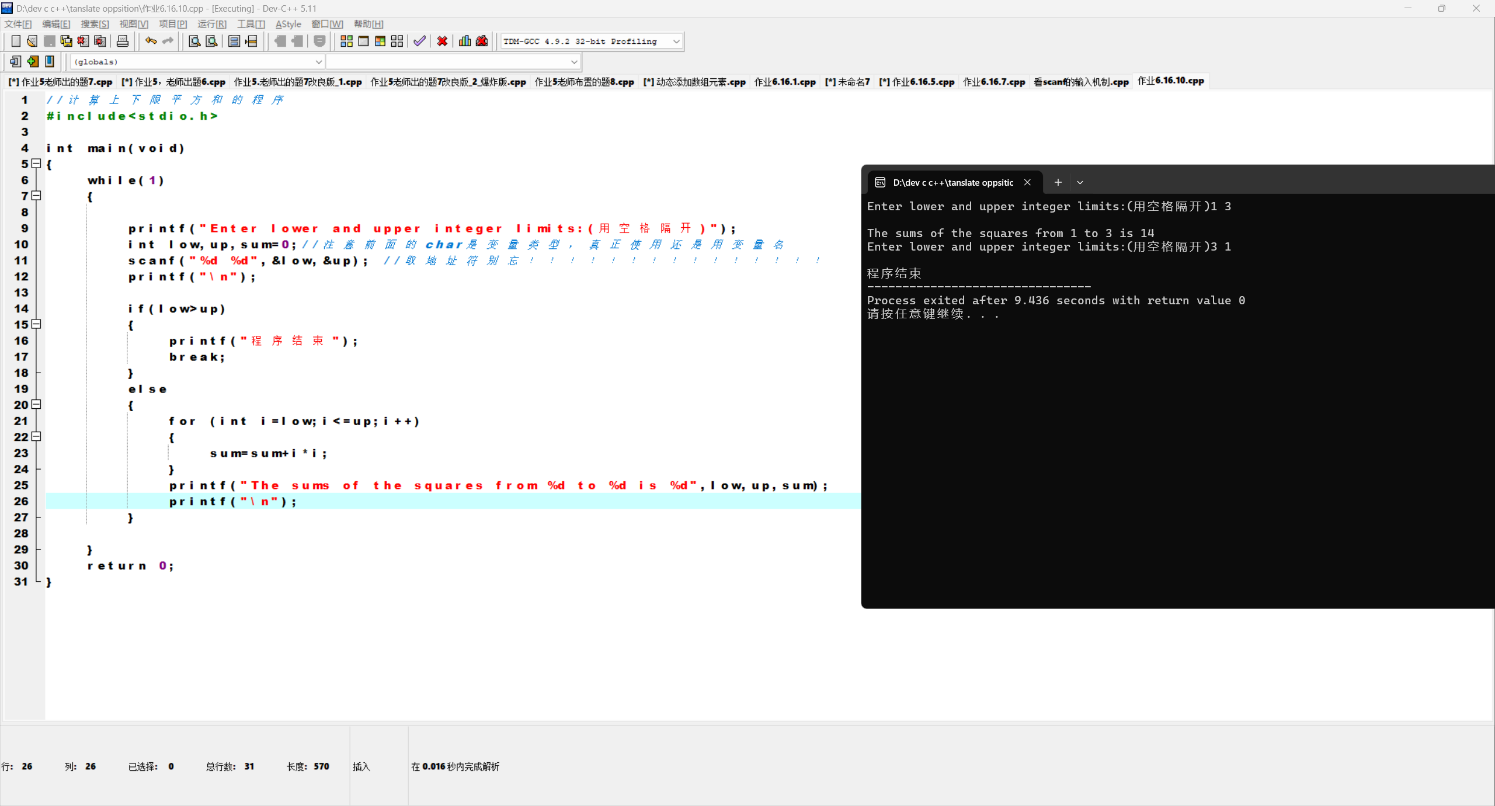
Task: Open the AStyle menu
Action: pos(288,24)
